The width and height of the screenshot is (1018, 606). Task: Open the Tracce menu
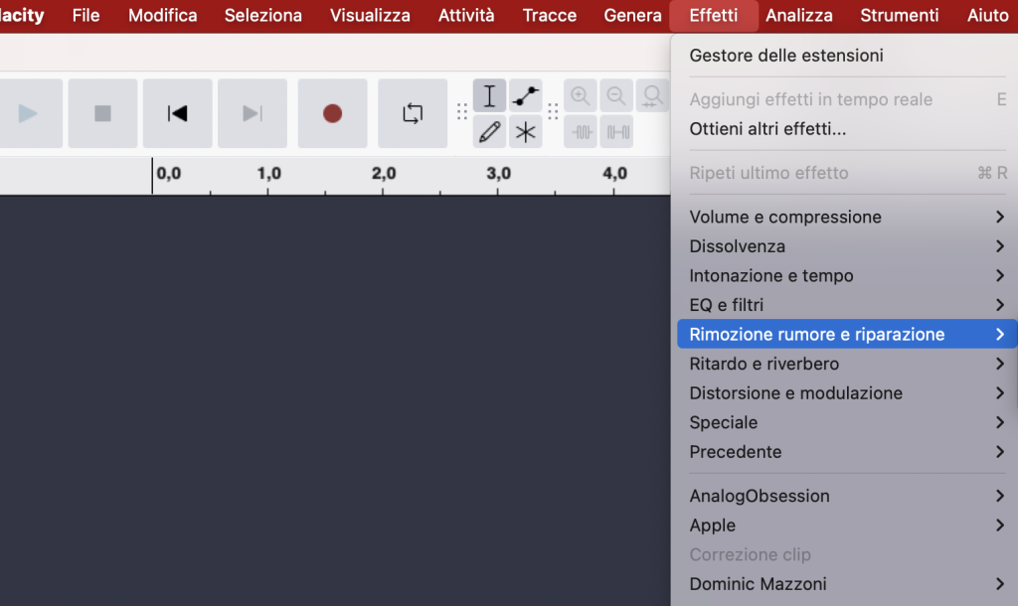point(549,15)
